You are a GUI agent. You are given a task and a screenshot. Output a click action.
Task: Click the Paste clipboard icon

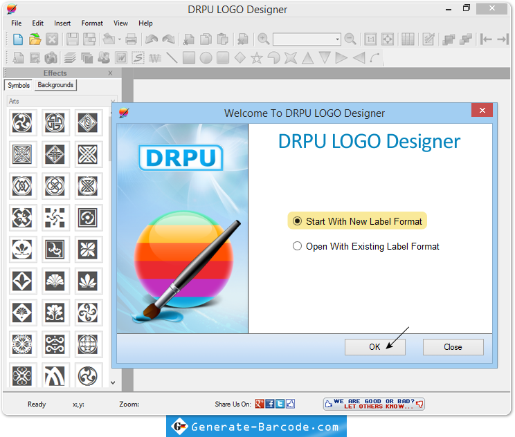tap(223, 39)
